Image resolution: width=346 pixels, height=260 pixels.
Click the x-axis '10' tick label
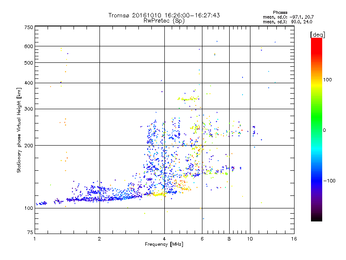[x=250, y=239]
